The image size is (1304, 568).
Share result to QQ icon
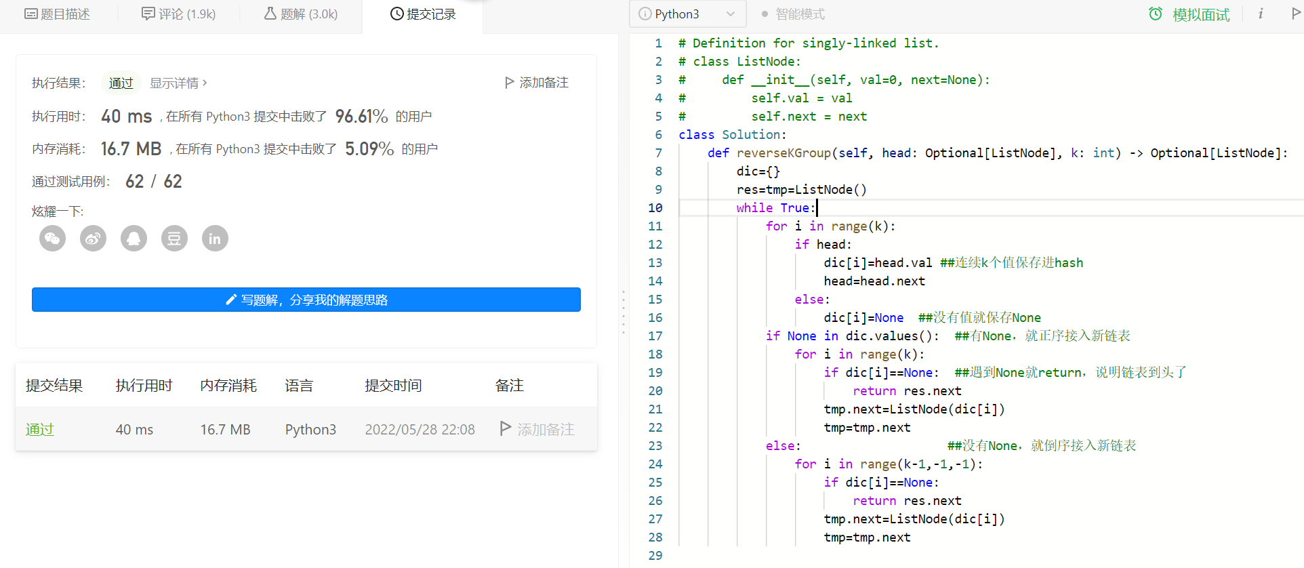pyautogui.click(x=134, y=239)
